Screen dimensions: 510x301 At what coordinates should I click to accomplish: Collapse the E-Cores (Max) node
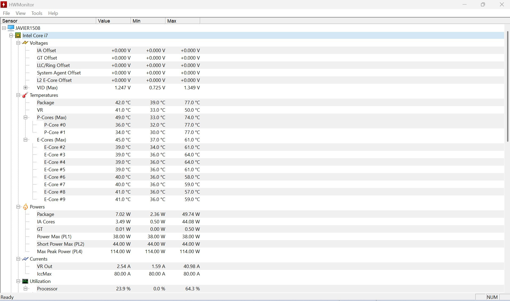pos(26,140)
